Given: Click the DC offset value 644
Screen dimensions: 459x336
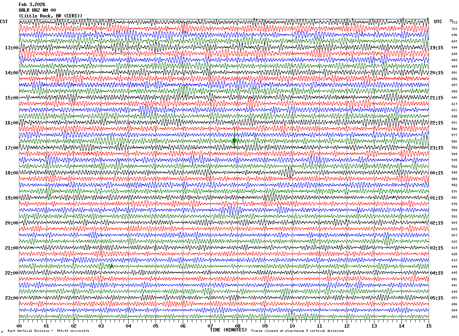Looking at the screenshot, I should click(454, 267).
